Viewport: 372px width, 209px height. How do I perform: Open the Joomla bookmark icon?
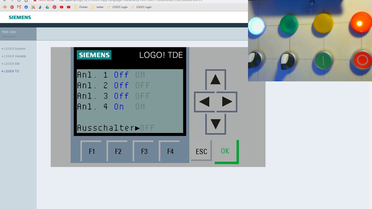(33, 7)
